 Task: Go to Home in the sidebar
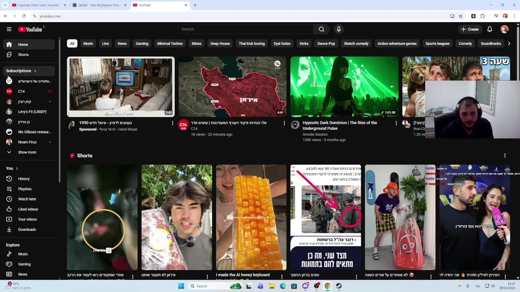point(29,45)
